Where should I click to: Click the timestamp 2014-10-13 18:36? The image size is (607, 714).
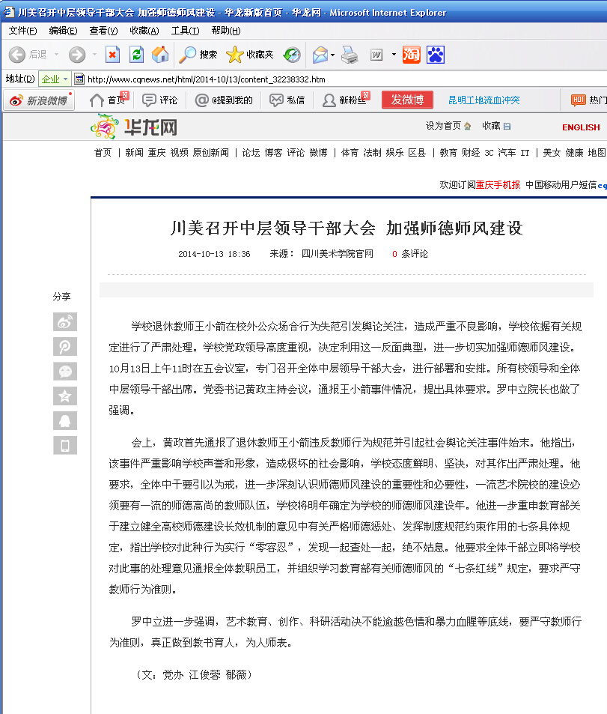[x=214, y=254]
